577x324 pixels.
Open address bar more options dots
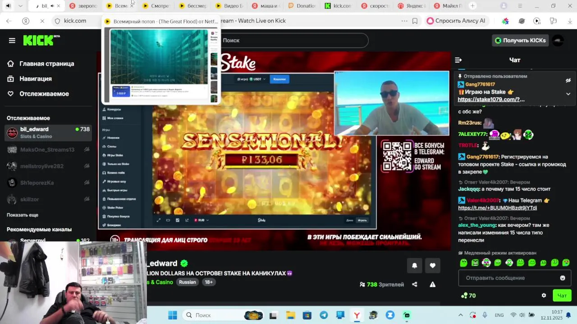404,21
